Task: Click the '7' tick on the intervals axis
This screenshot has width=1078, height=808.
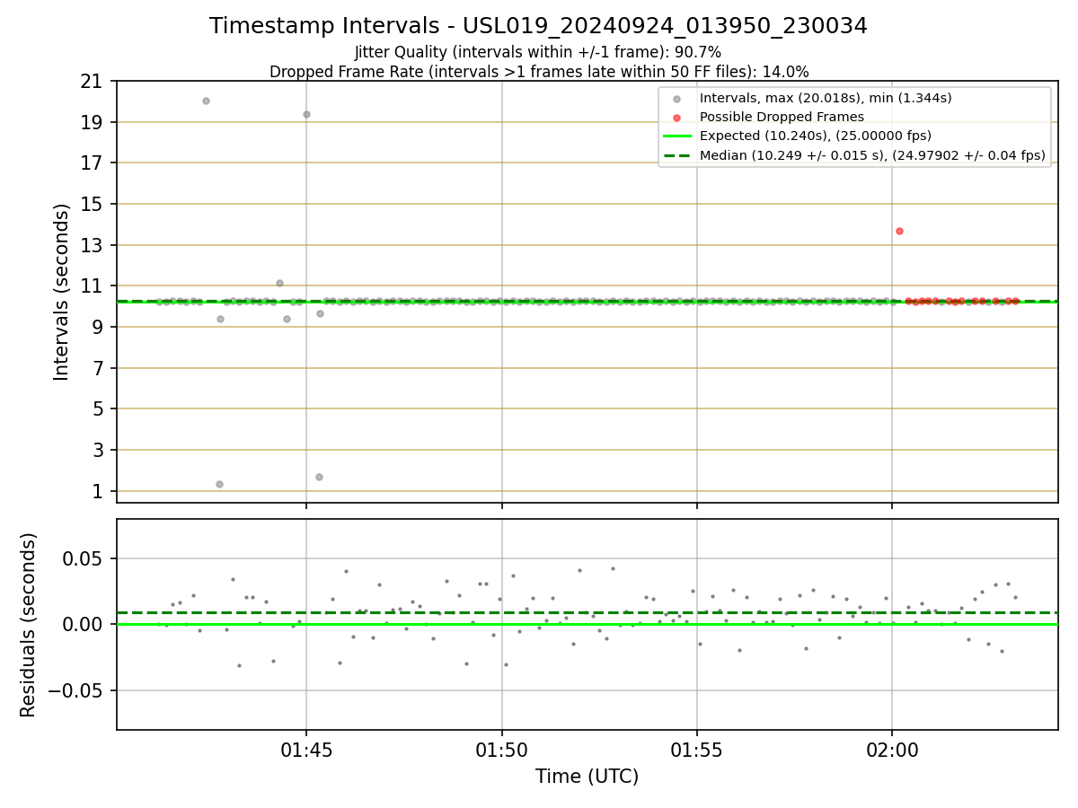Action: (x=96, y=368)
